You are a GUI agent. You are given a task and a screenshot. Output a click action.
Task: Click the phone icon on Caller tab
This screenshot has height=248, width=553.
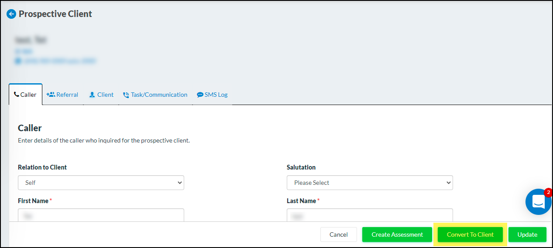(x=17, y=95)
